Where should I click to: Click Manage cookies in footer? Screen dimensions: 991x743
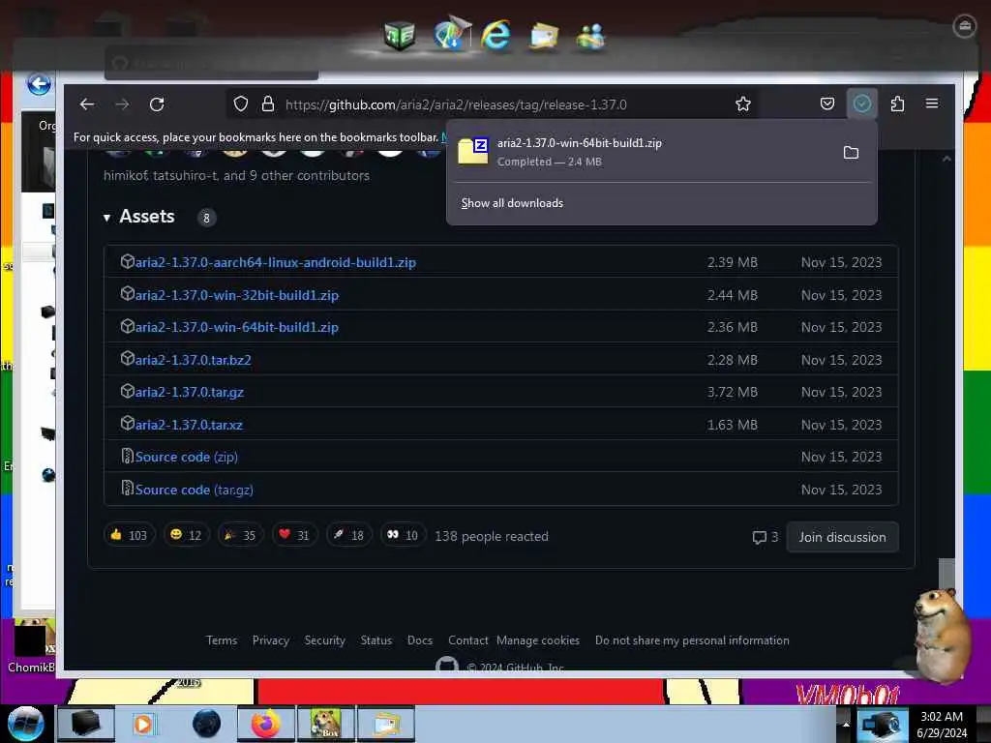point(538,640)
